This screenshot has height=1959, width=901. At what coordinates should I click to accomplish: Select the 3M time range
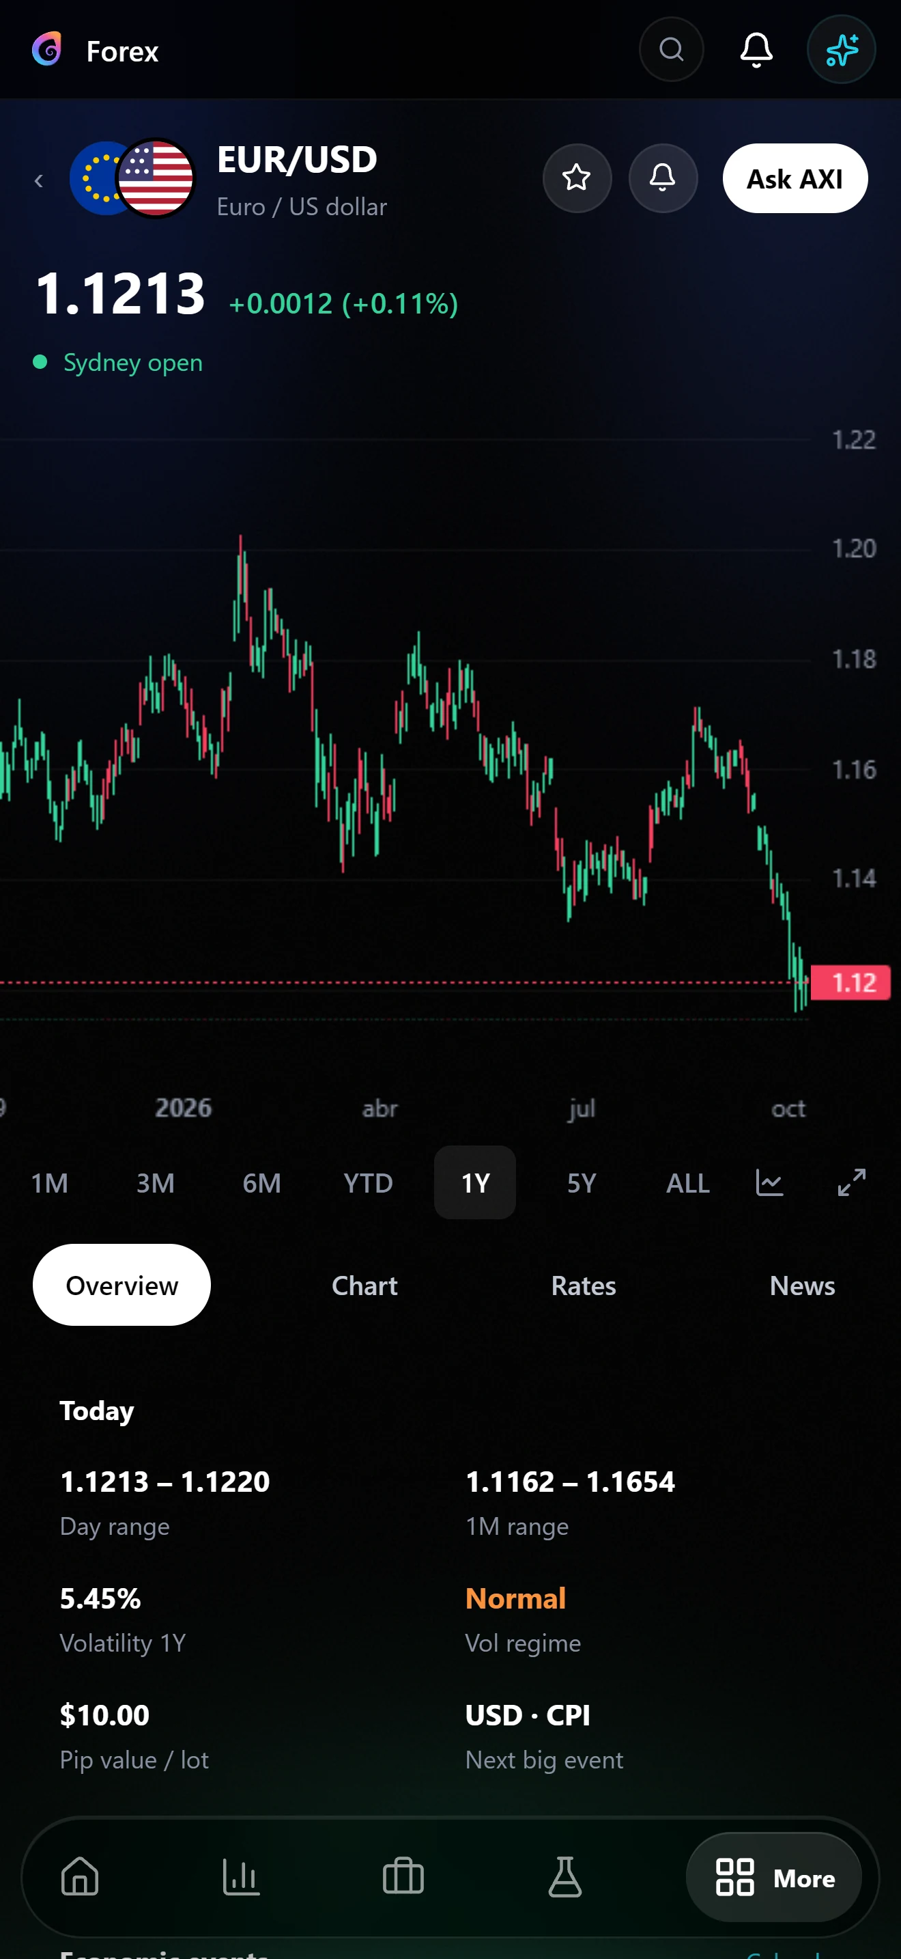pyautogui.click(x=155, y=1182)
